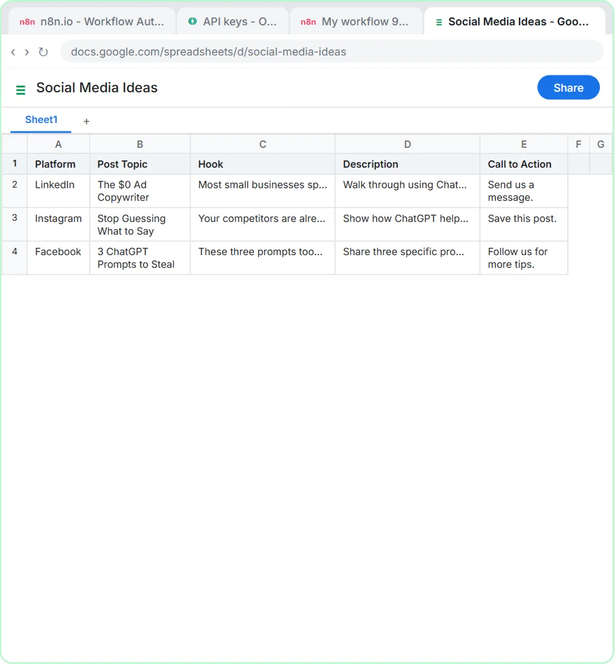The image size is (615, 664).
Task: Select the These three prompts hook cell
Action: point(263,258)
